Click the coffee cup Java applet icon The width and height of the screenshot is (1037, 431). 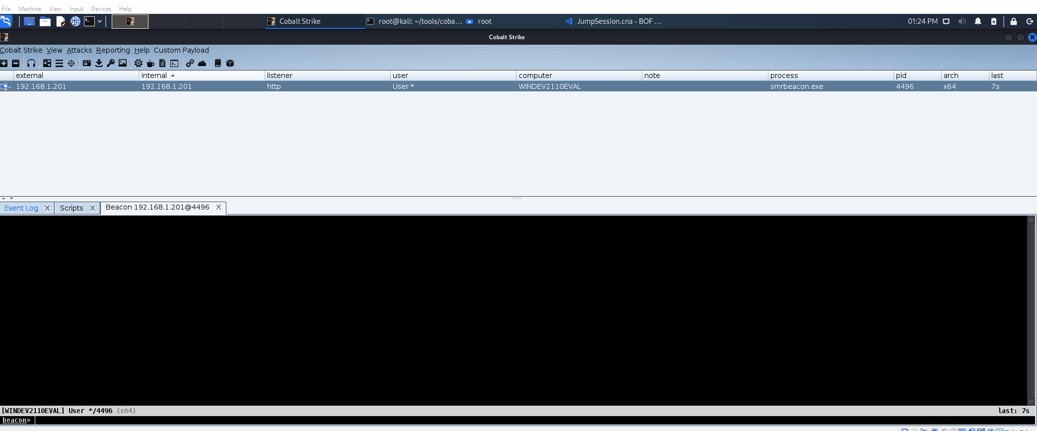point(150,63)
